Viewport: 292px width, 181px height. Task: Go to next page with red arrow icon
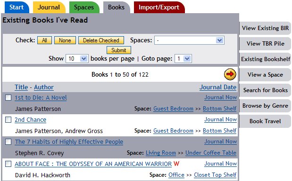(x=230, y=74)
